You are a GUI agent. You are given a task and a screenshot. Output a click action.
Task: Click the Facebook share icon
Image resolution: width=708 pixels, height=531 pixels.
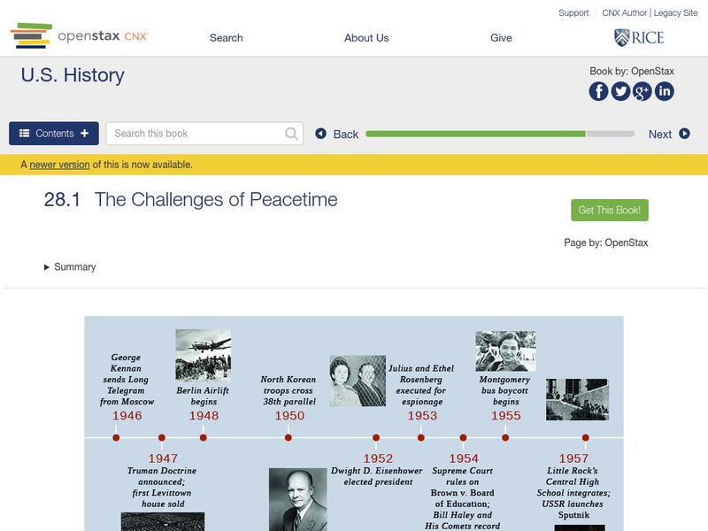pos(599,91)
